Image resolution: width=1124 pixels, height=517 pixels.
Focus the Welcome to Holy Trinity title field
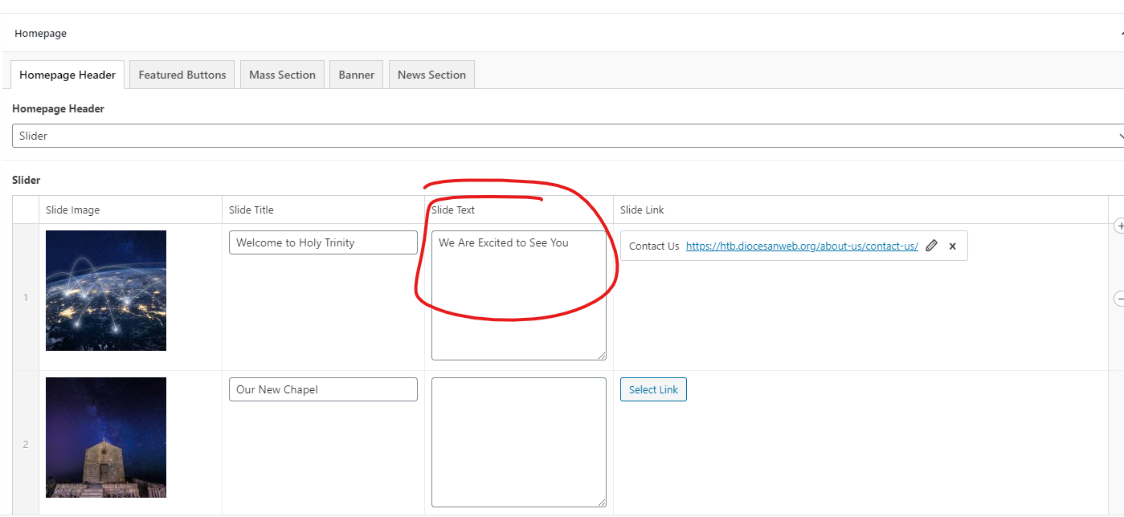(323, 242)
